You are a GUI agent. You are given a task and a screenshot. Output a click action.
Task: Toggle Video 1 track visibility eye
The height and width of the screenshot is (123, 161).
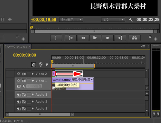pos(18,81)
